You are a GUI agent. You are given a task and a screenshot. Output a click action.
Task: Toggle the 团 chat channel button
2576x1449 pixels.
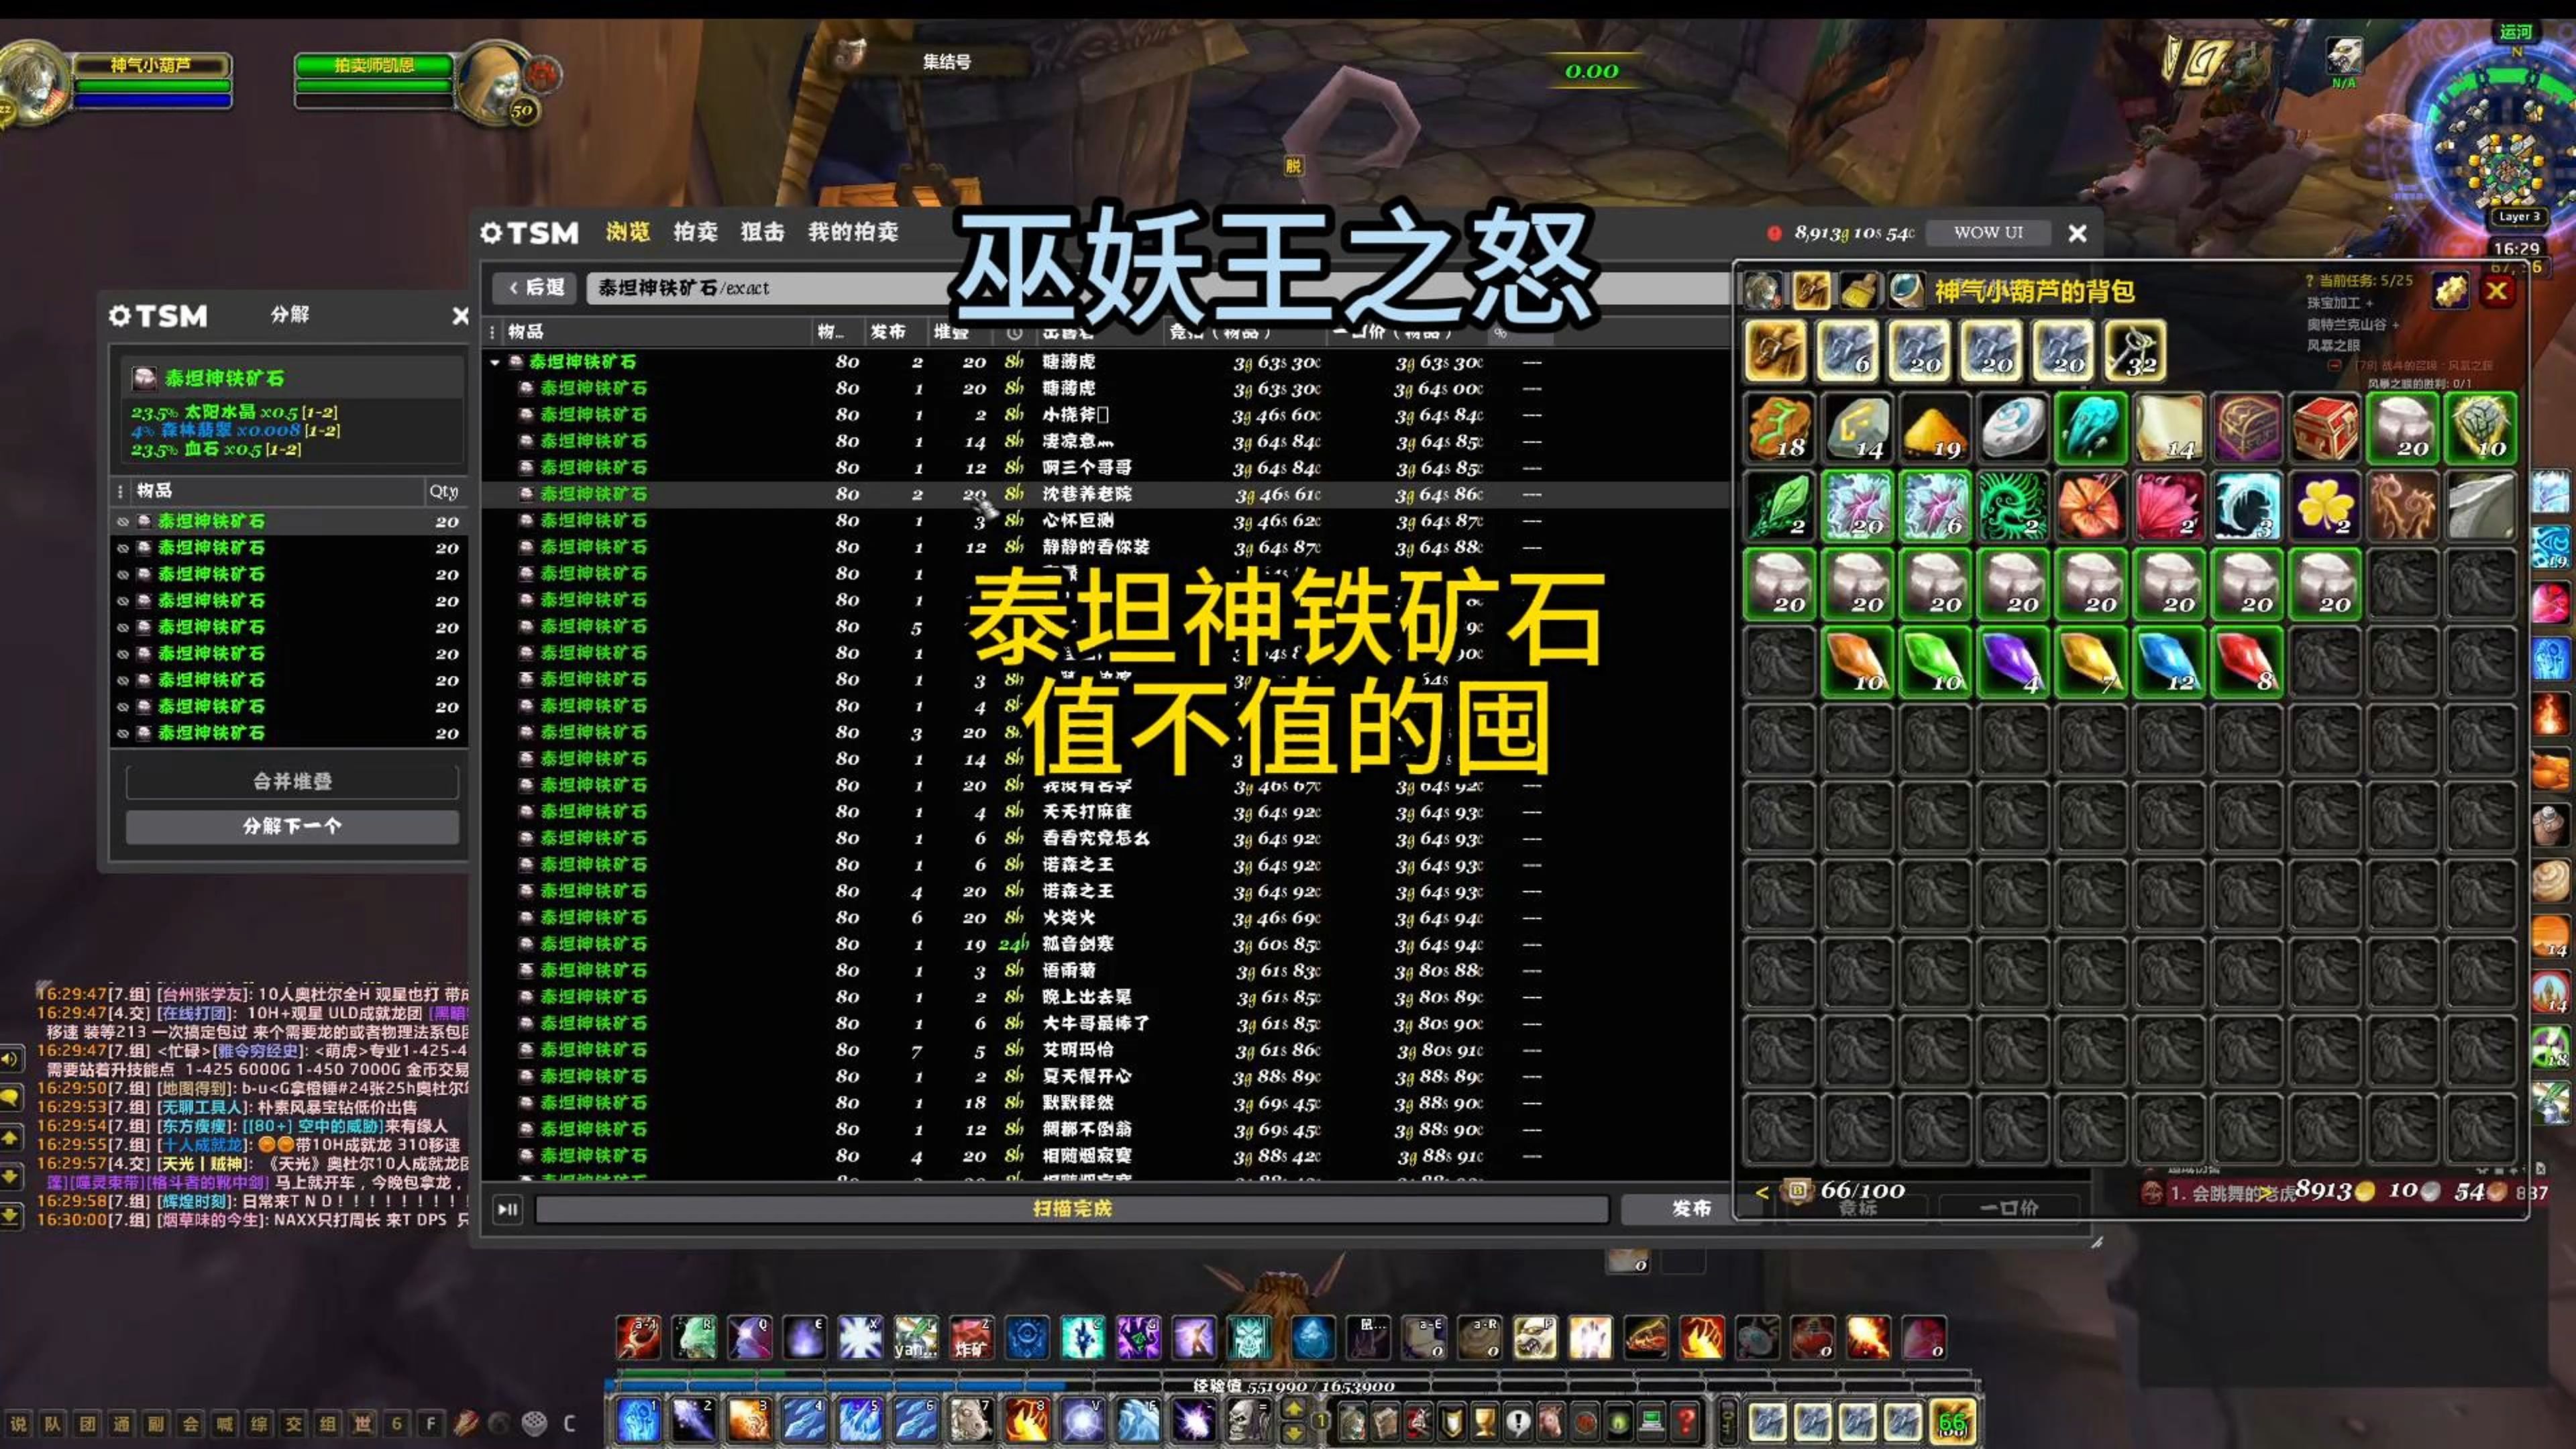pyautogui.click(x=88, y=1423)
